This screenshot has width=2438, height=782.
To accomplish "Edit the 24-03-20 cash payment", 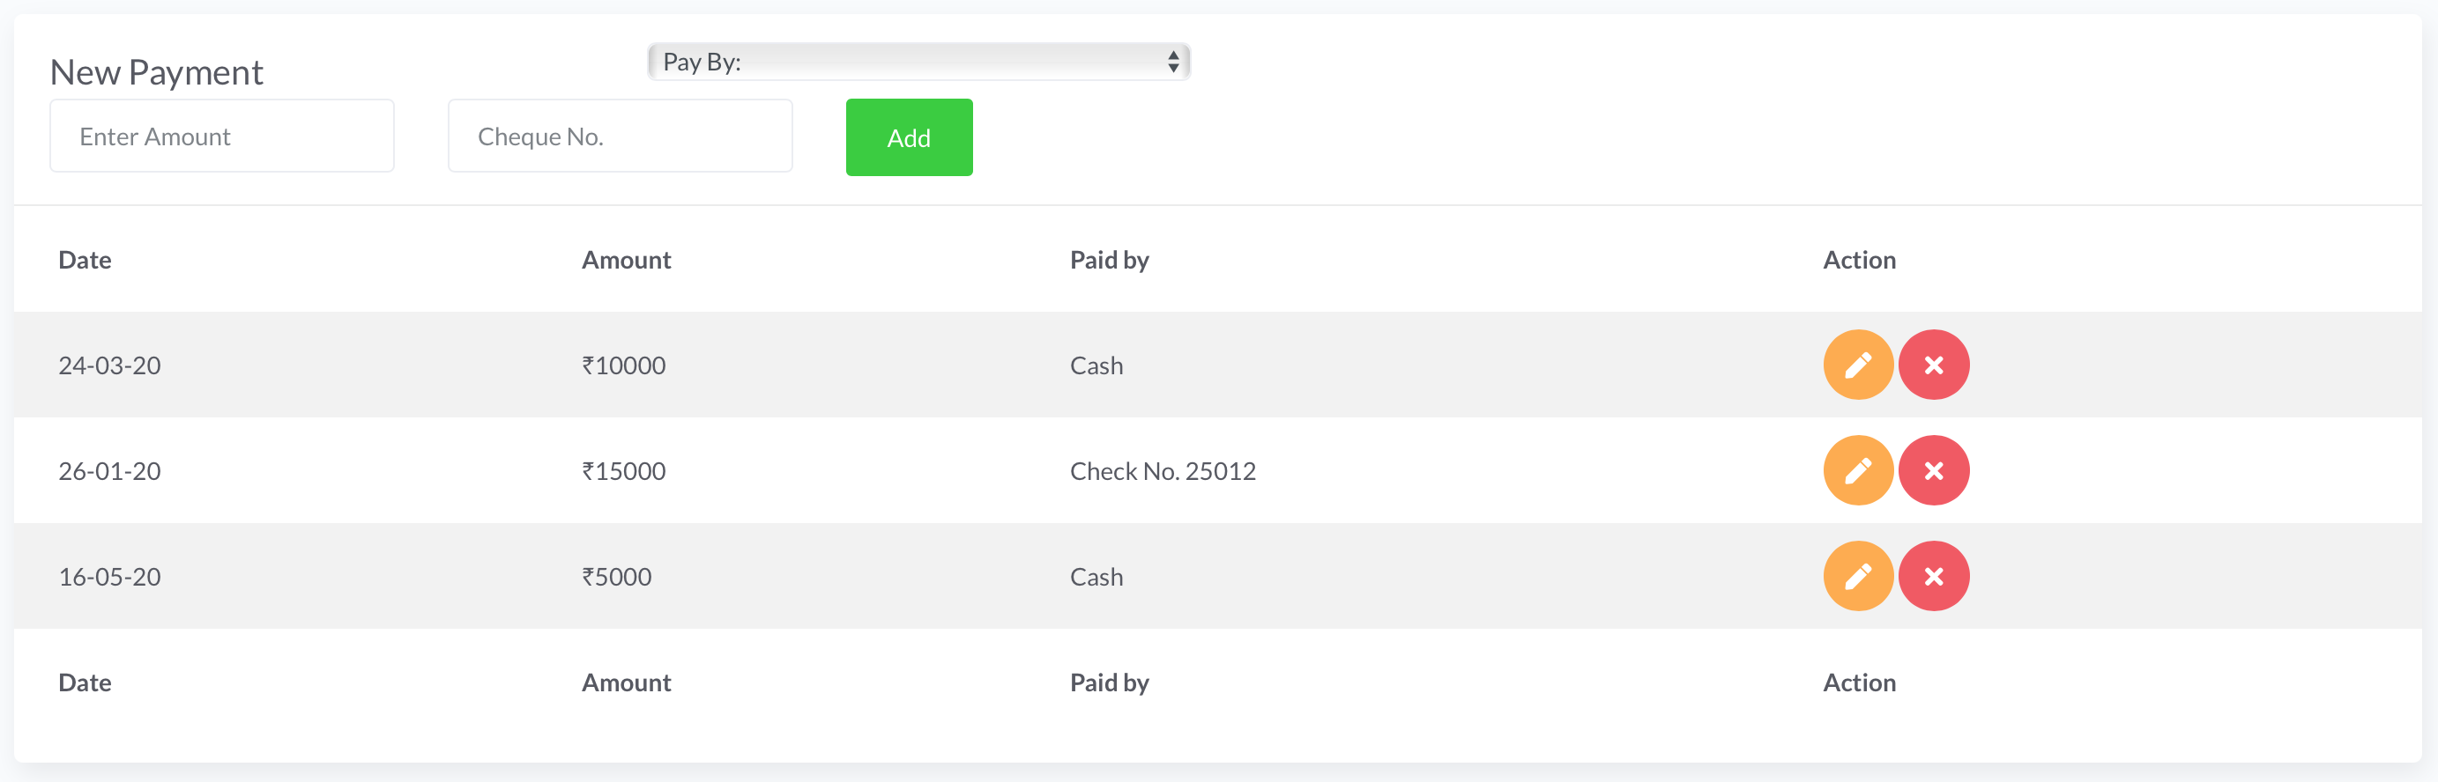I will [1857, 365].
